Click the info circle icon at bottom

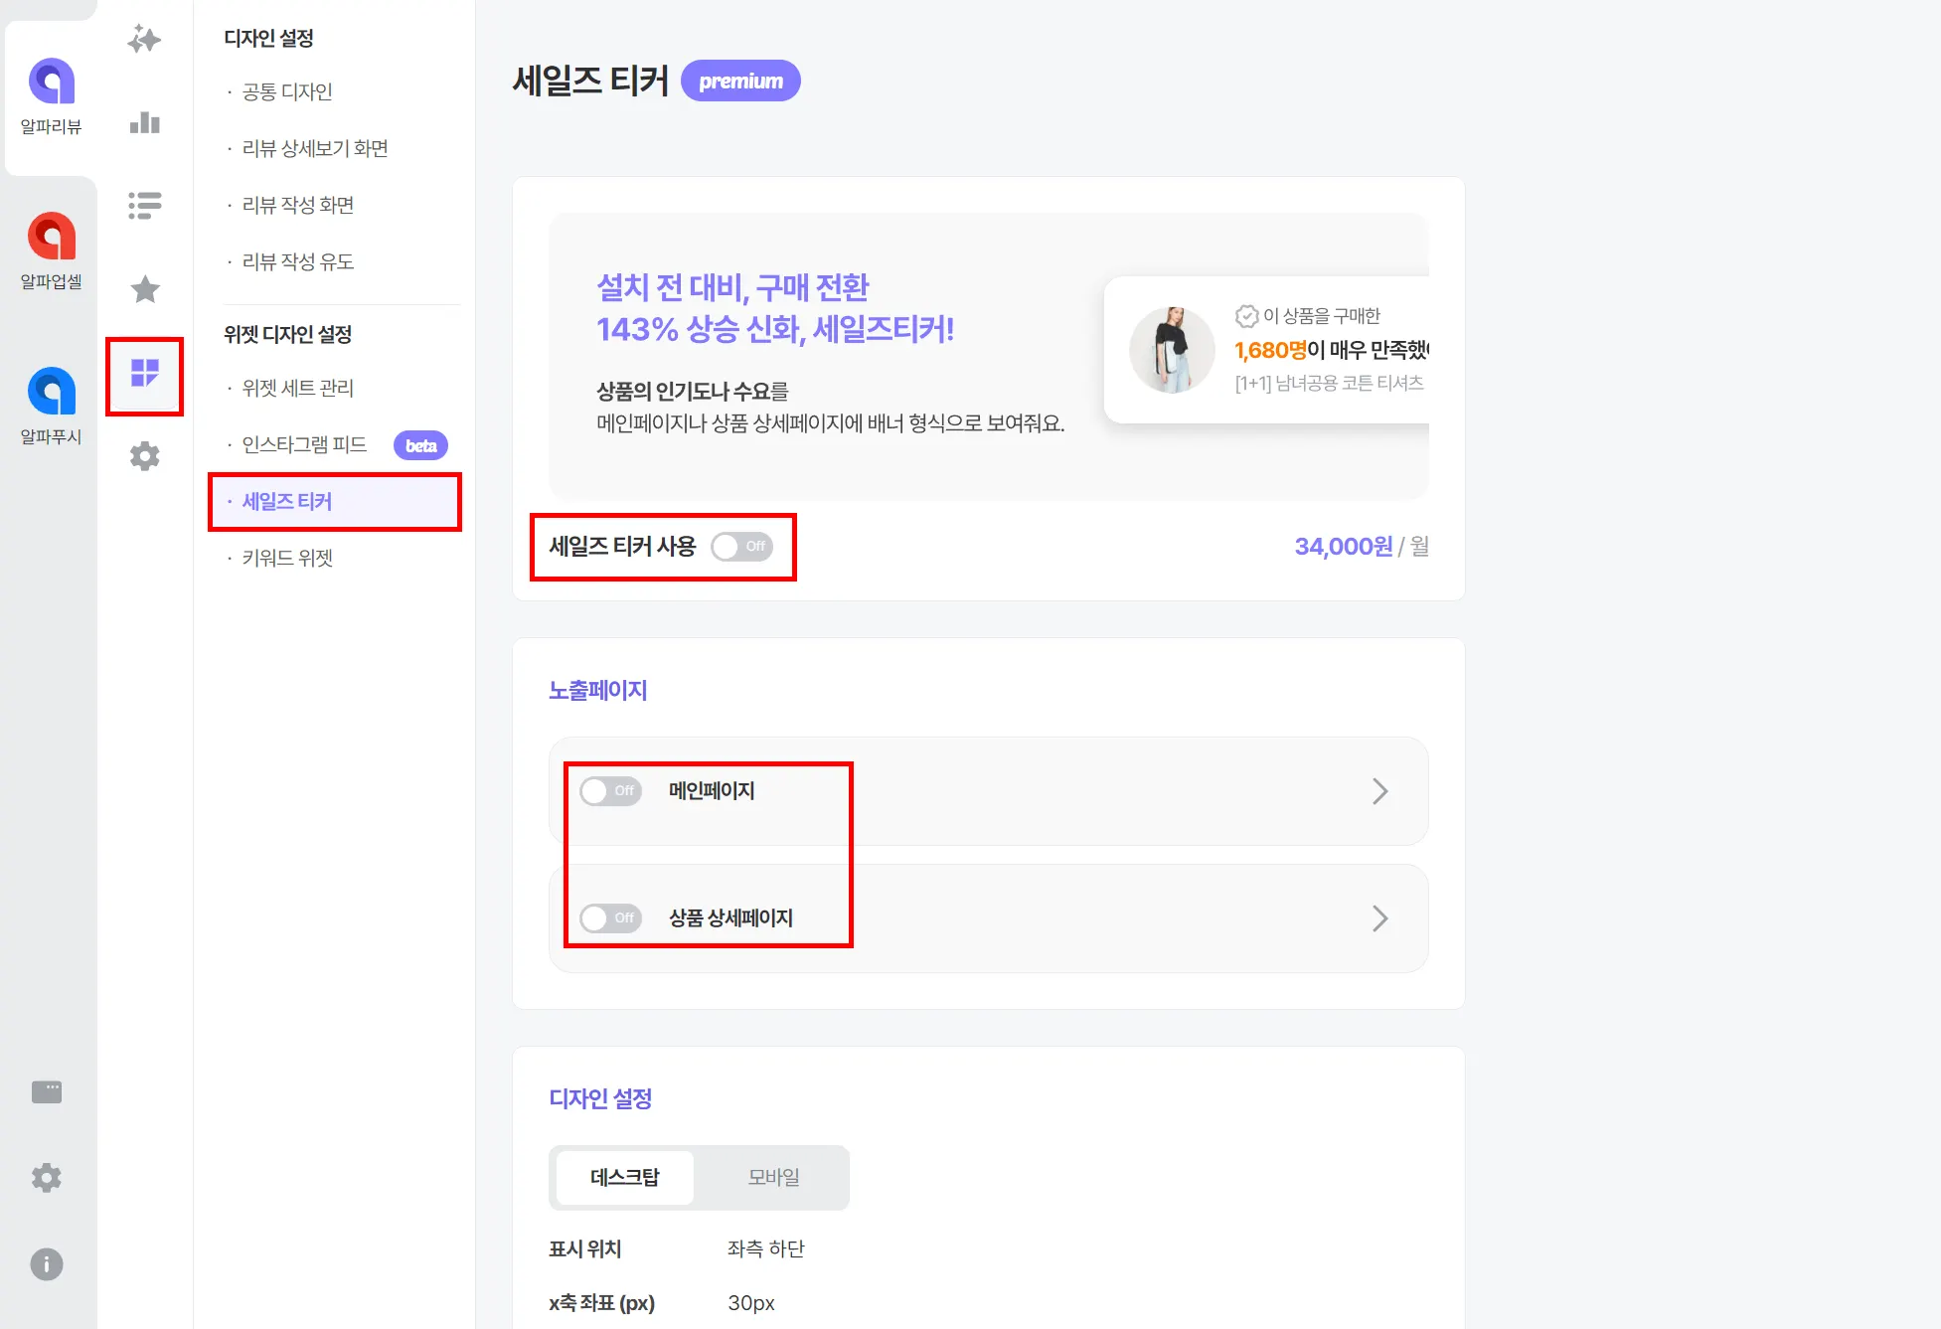point(47,1264)
